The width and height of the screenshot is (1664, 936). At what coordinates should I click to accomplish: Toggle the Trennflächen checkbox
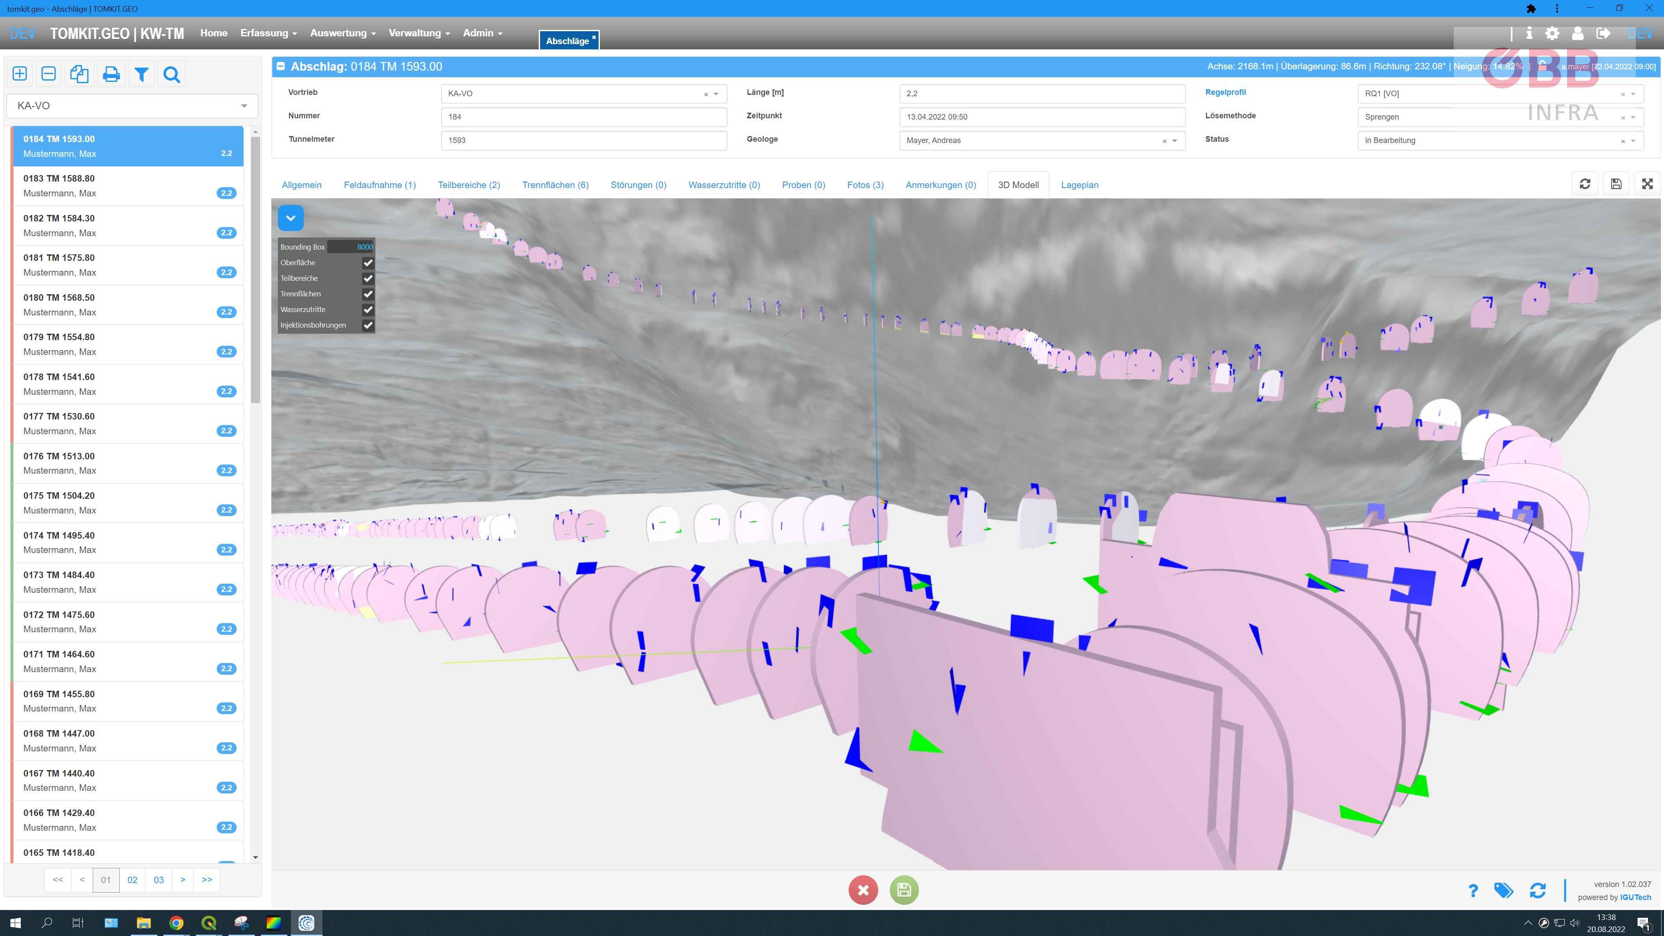[368, 294]
